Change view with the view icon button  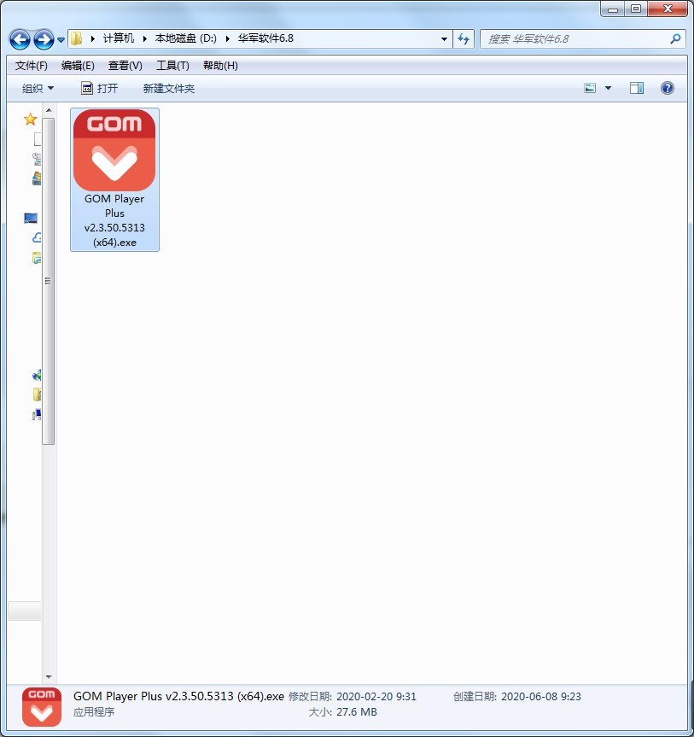pyautogui.click(x=590, y=88)
